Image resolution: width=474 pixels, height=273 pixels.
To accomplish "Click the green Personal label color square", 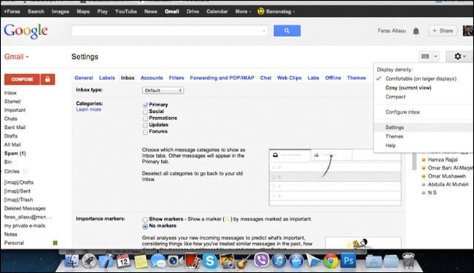I will point(55,243).
